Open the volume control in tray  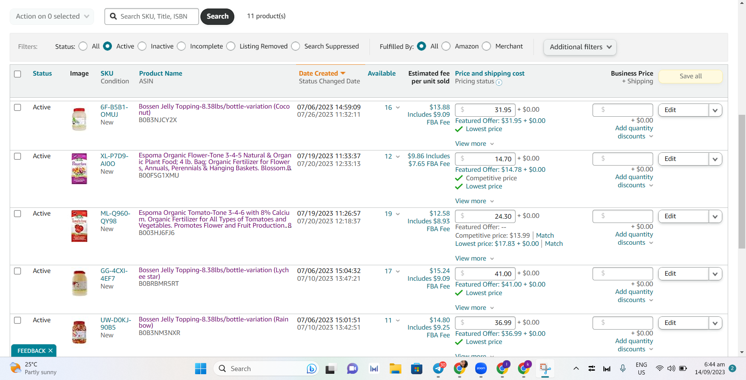671,368
